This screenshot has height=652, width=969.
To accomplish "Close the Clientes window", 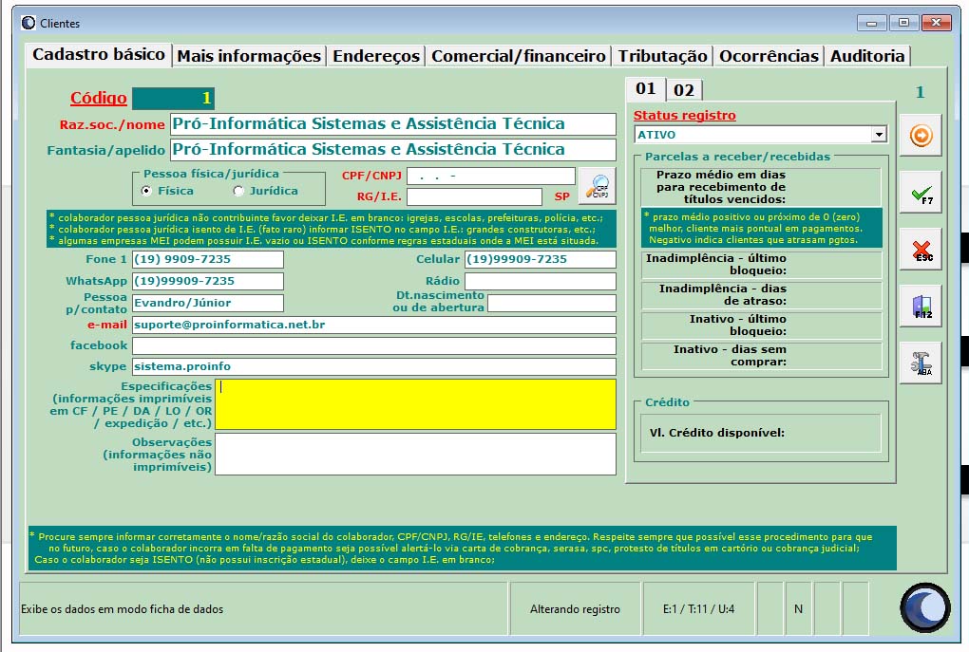I will tap(937, 23).
